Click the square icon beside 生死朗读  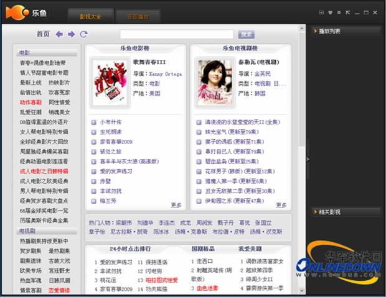tap(93, 132)
